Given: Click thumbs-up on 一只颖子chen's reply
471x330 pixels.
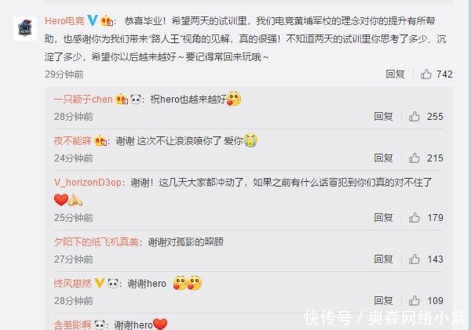Looking at the screenshot, I should (x=414, y=116).
